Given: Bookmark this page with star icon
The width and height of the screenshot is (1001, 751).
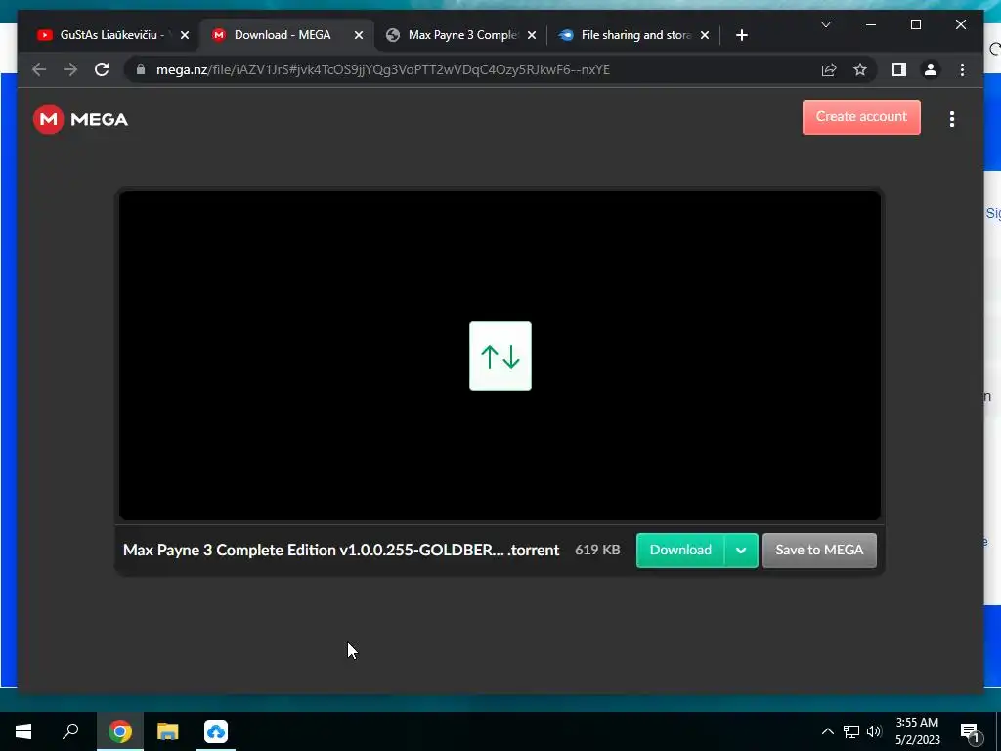Looking at the screenshot, I should tap(860, 69).
